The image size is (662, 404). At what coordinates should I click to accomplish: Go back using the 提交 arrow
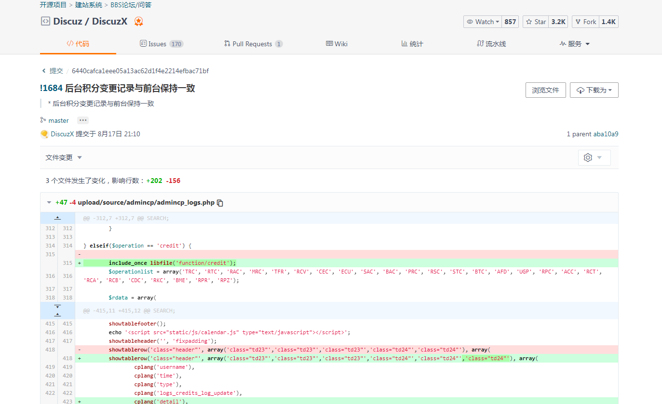pos(44,71)
